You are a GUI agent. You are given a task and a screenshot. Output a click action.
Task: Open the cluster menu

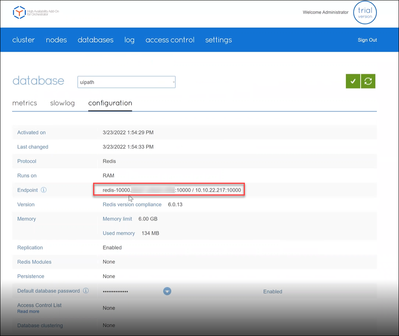[23, 40]
